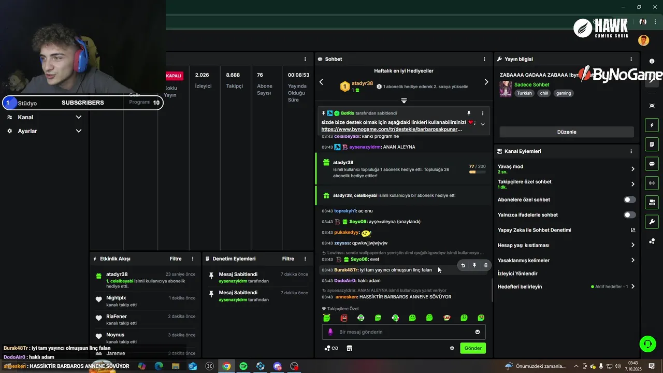663x373 pixels.
Task: Open the Kanal Eylemleri panel options menu
Action: 631,151
